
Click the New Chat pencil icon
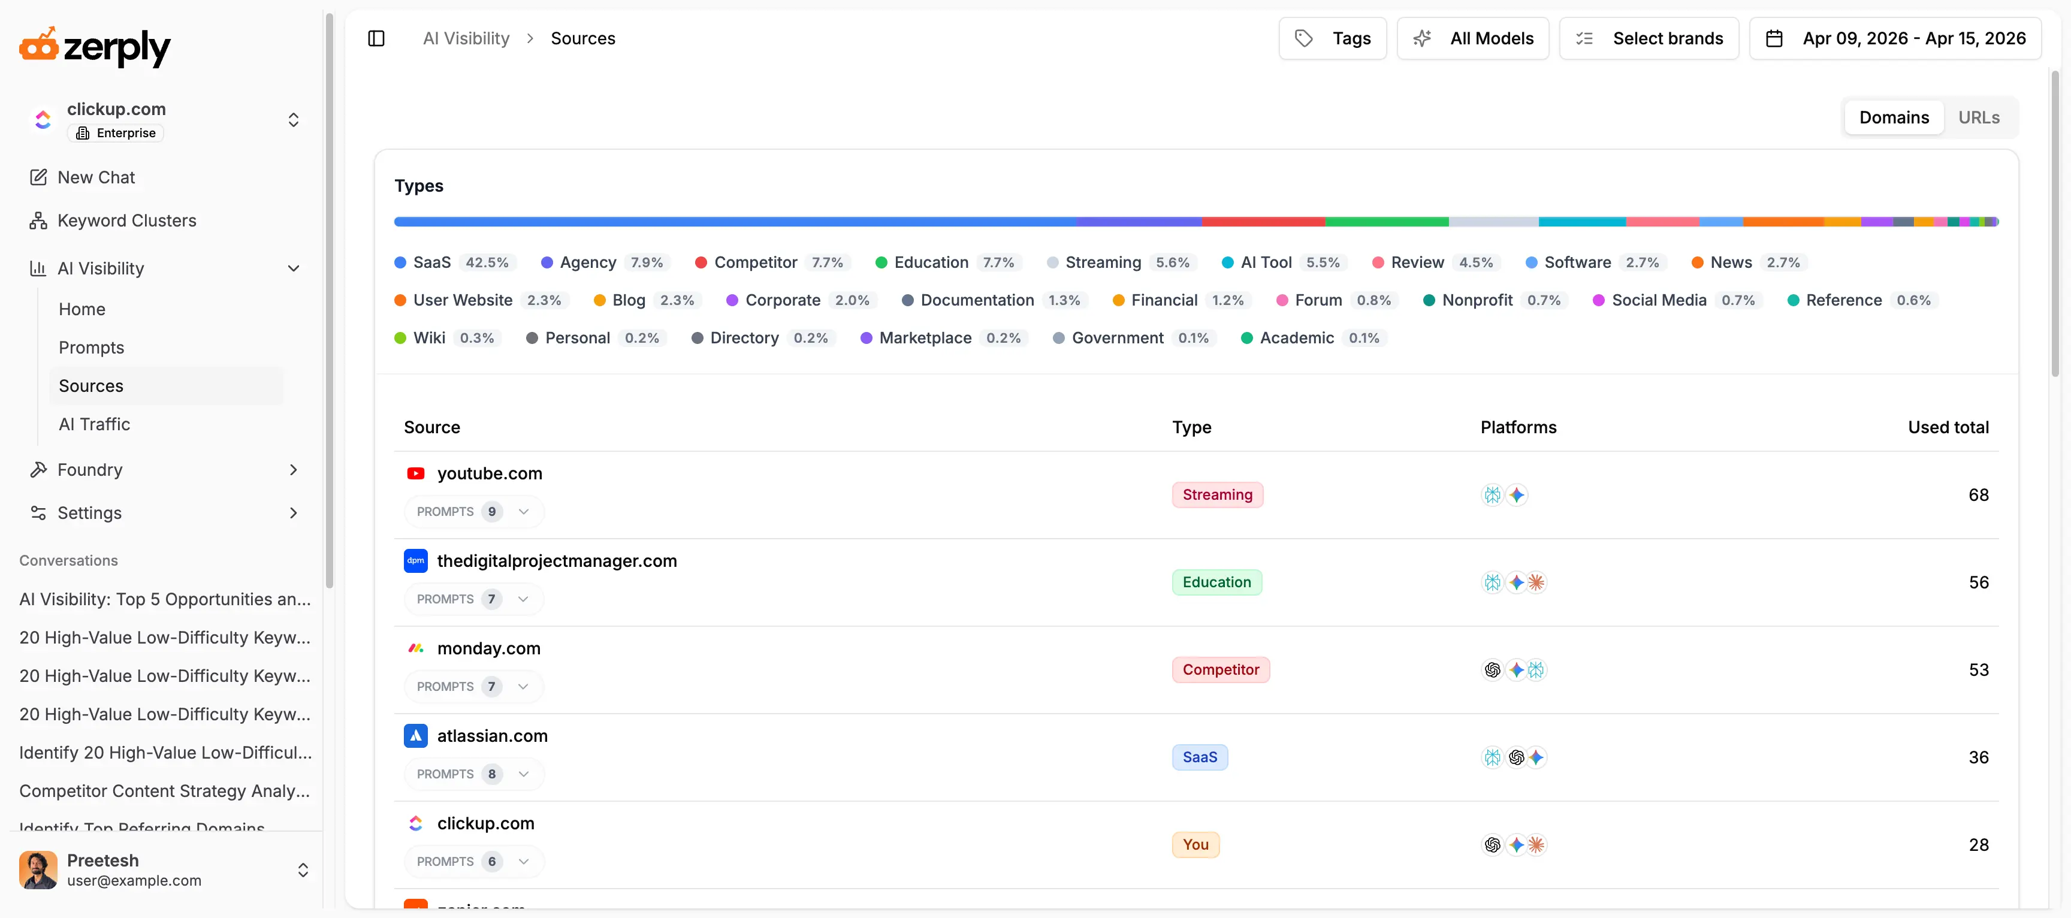[x=38, y=177]
